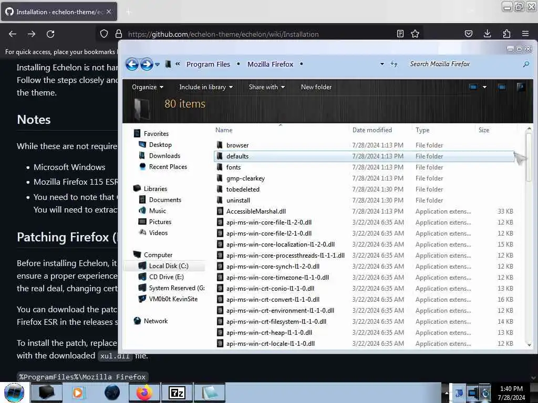Open the Videos library
This screenshot has height=403, width=538.
click(153, 232)
